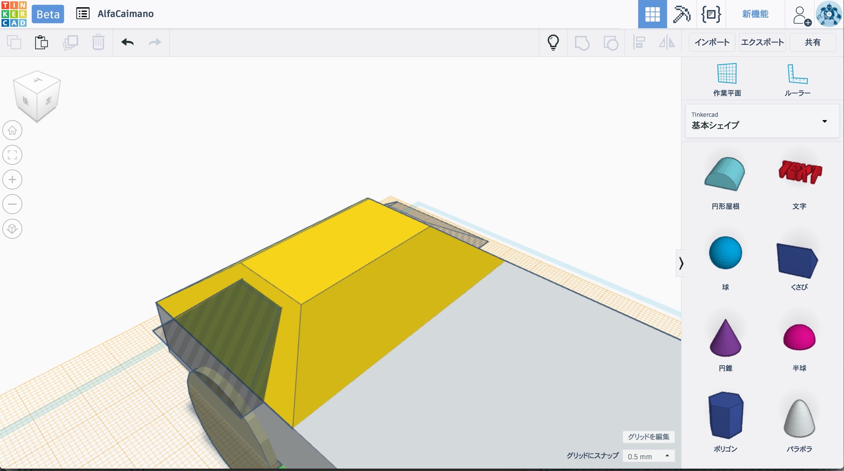Click Fit all in view button
The height and width of the screenshot is (471, 844).
click(12, 155)
